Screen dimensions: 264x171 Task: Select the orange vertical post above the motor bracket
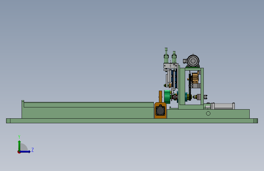pyautogui.click(x=160, y=97)
